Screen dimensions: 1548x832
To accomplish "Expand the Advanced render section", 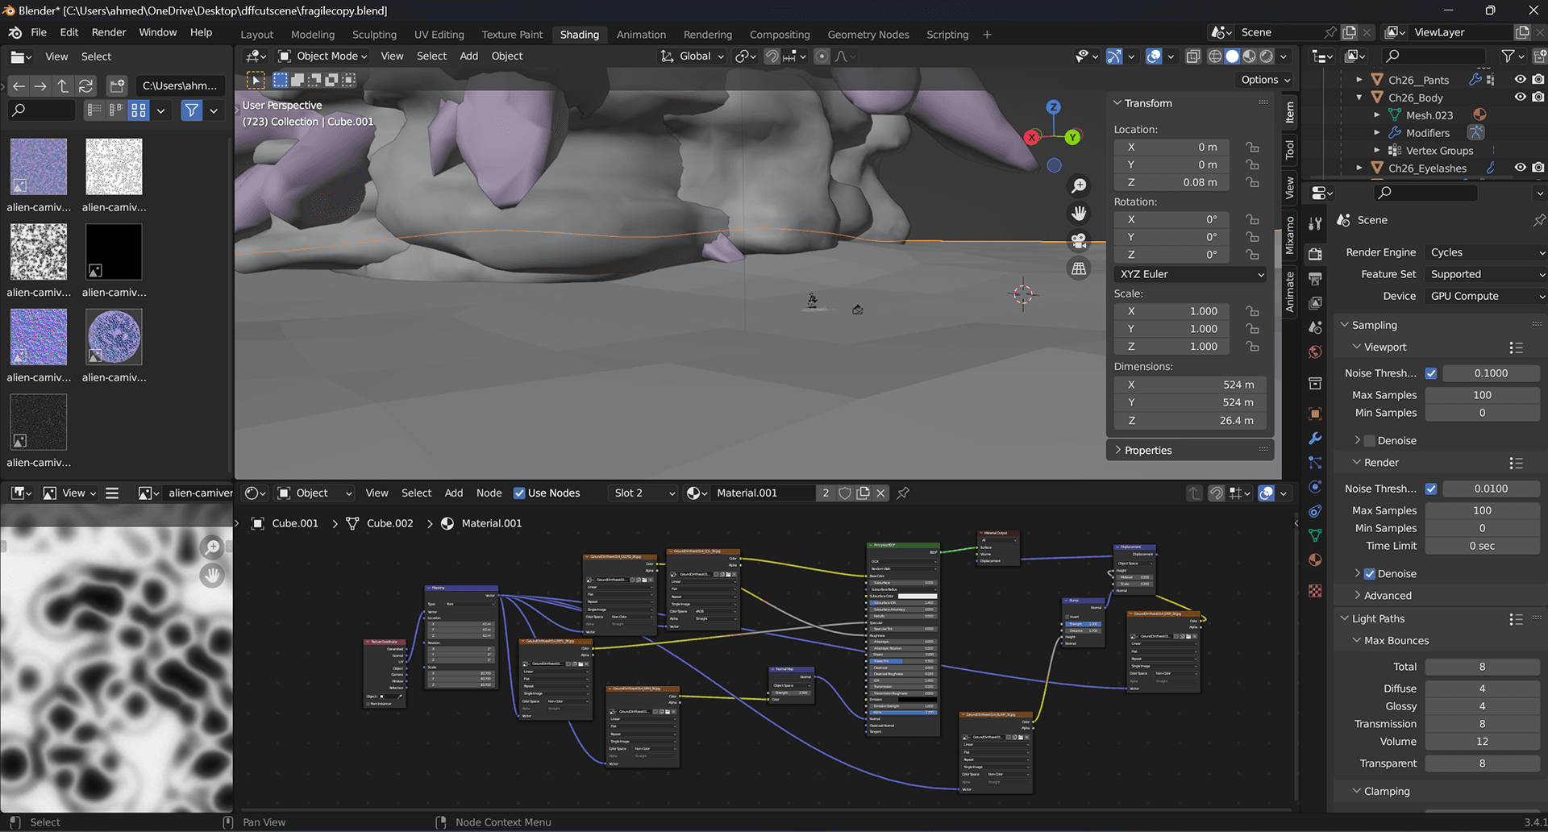I will coord(1387,596).
